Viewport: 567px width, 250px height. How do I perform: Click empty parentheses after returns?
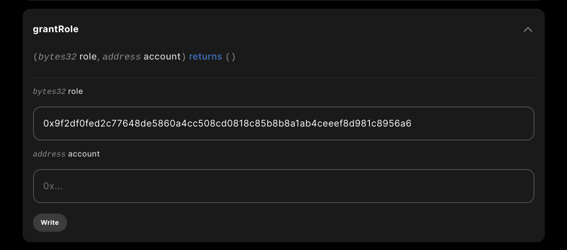231,57
